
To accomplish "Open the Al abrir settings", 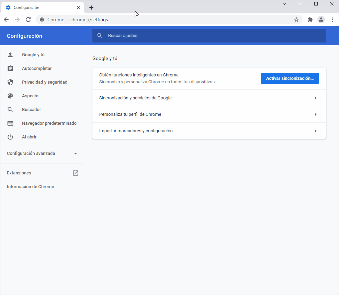I will (x=29, y=137).
